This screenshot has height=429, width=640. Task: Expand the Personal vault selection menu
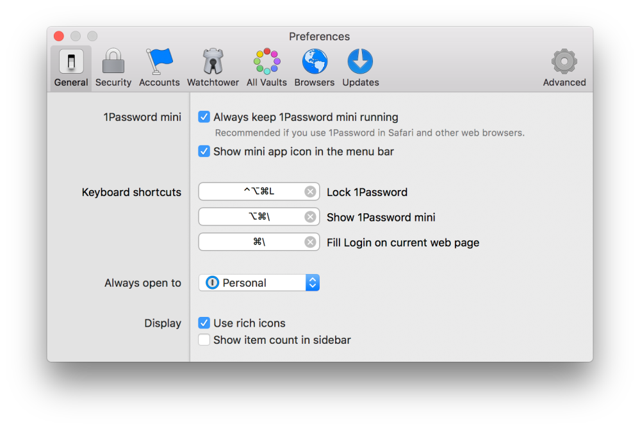pos(259,282)
